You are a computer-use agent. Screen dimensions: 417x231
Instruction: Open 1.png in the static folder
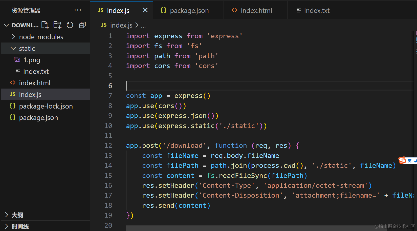[x=46, y=60]
